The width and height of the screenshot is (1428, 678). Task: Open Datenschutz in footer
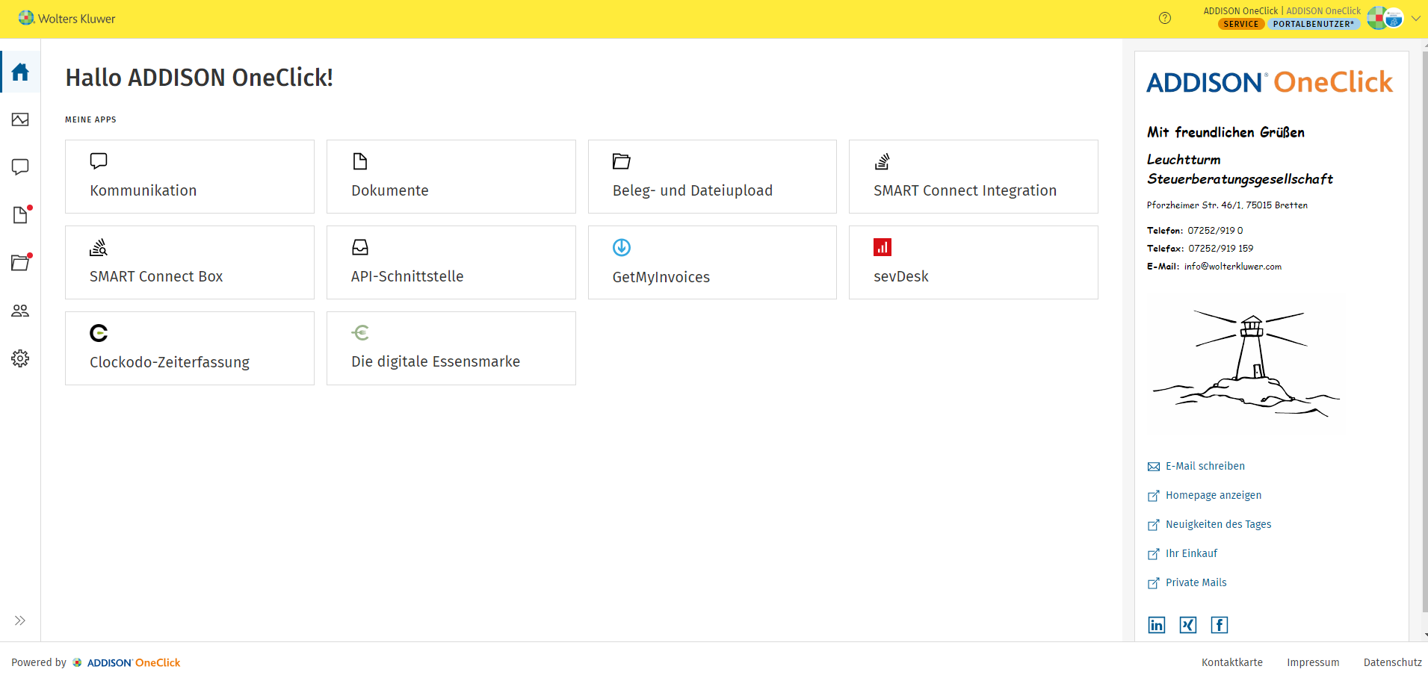pyautogui.click(x=1393, y=662)
